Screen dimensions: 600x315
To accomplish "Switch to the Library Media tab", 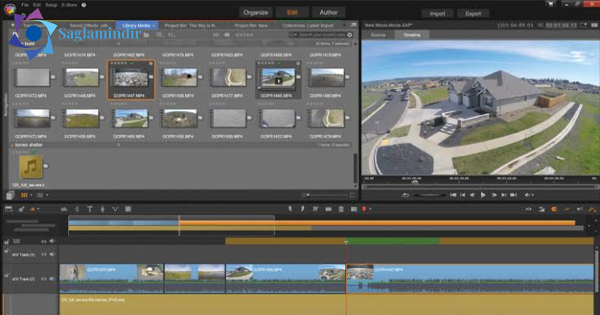I will pyautogui.click(x=137, y=25).
